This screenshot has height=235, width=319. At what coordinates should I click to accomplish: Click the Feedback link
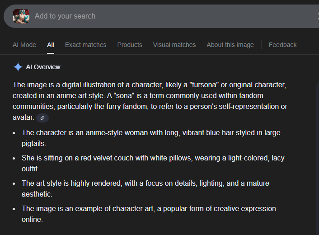(x=282, y=45)
